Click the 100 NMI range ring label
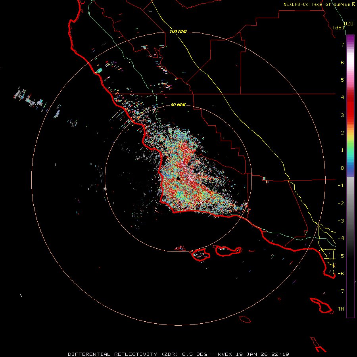Viewport: 357px width, 357px height. [x=178, y=31]
